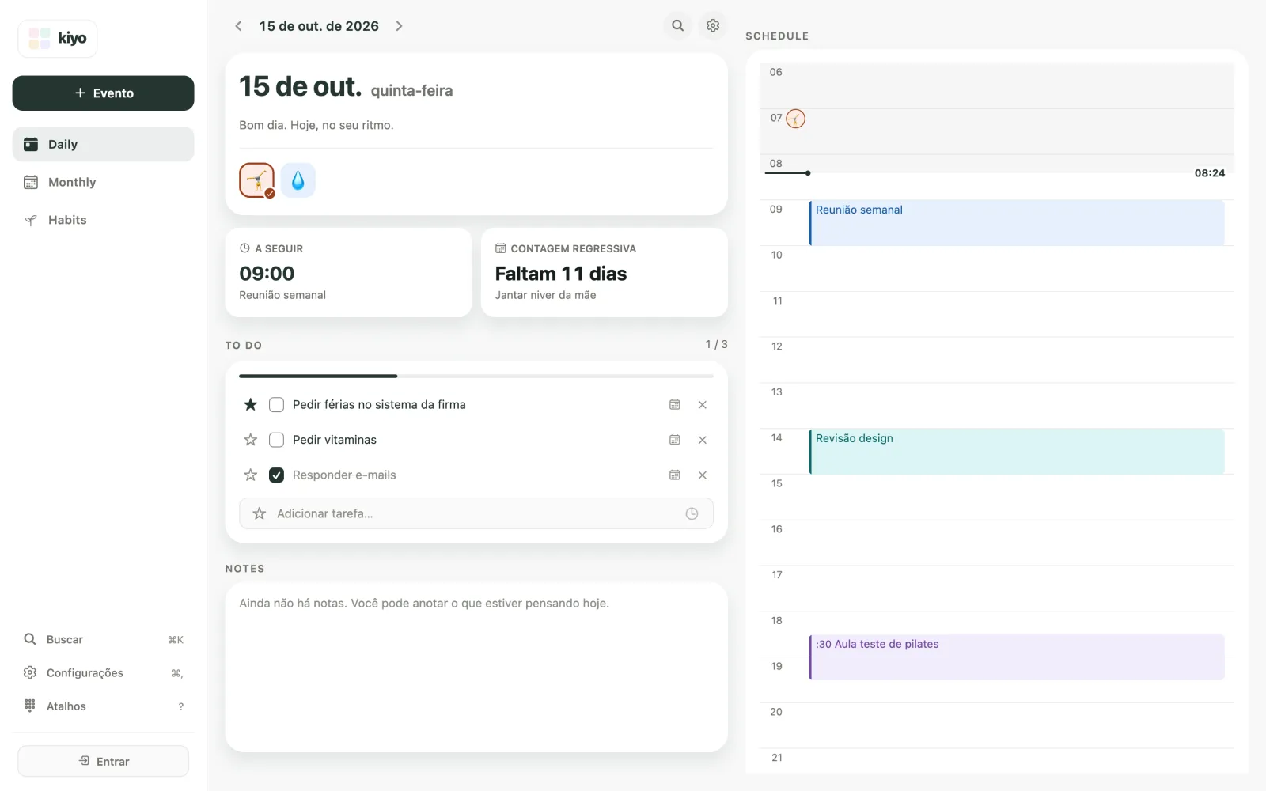Go to previous day arrow
1266x791 pixels.
coord(238,26)
